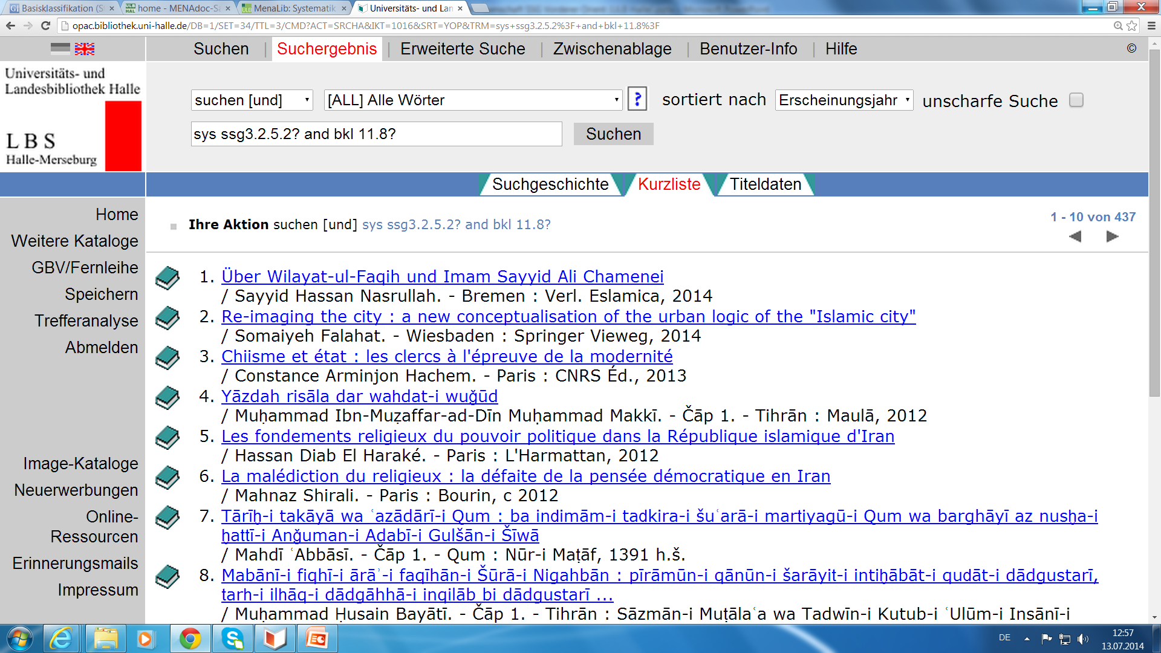Open Zwischenablage menu item
The width and height of the screenshot is (1161, 653).
pos(612,49)
